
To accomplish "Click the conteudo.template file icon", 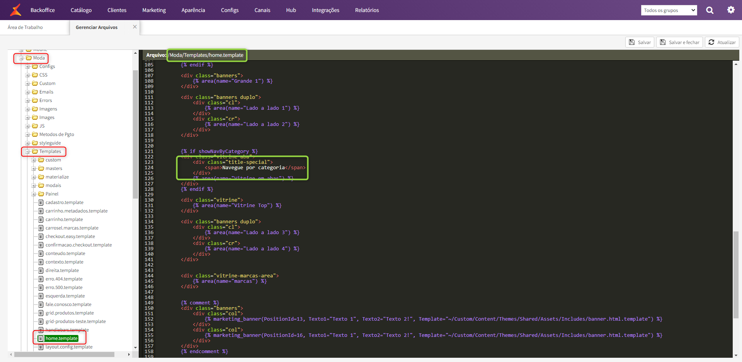I will tap(41, 253).
